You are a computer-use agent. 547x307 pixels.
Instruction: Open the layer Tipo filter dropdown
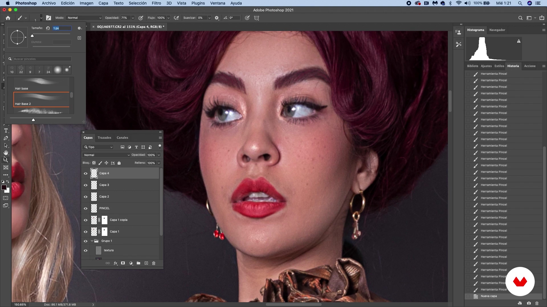coord(98,147)
